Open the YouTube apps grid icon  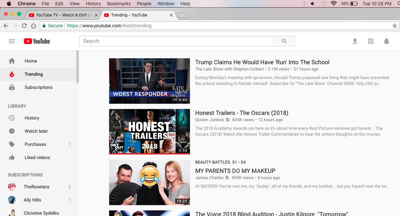tap(371, 41)
